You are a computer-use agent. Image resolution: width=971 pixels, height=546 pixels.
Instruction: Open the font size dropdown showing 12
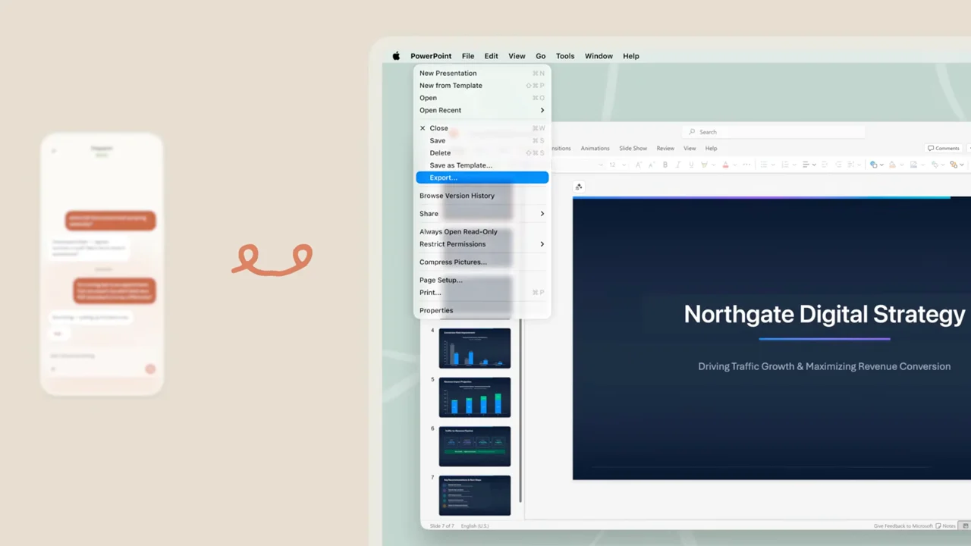click(x=614, y=165)
